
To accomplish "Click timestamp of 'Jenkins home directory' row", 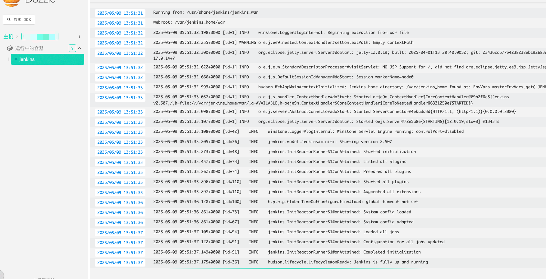I will coord(120,88).
